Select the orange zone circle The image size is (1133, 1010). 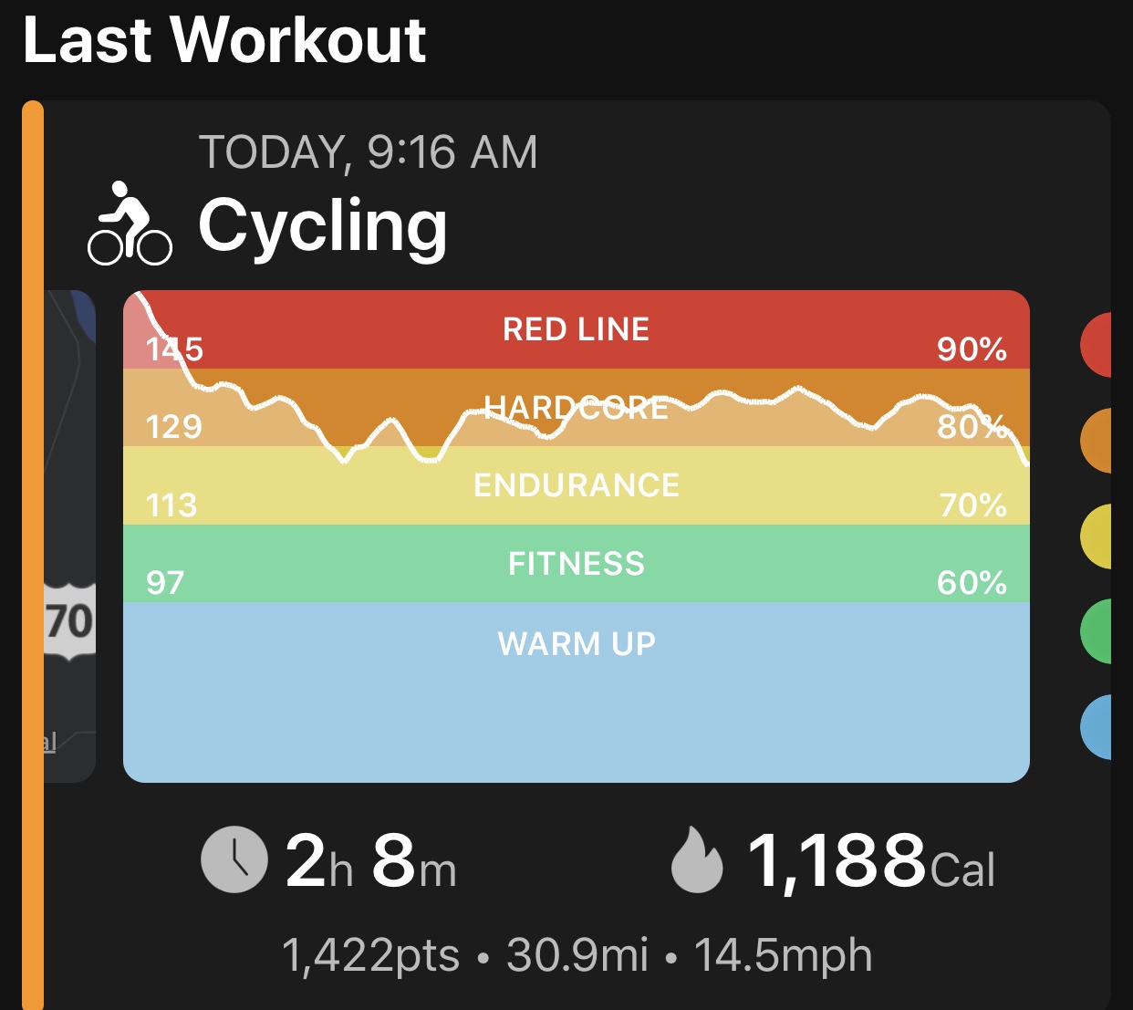click(x=1097, y=441)
